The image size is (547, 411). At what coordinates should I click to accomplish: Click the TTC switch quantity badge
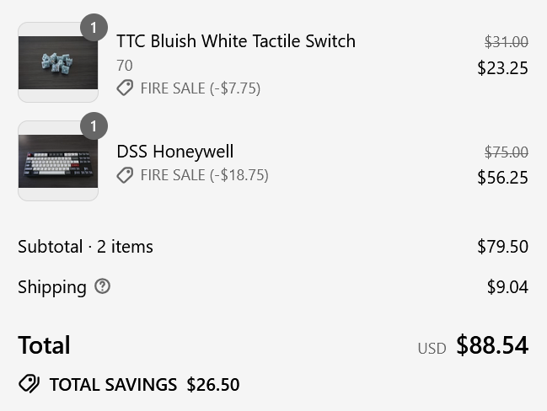(x=94, y=28)
